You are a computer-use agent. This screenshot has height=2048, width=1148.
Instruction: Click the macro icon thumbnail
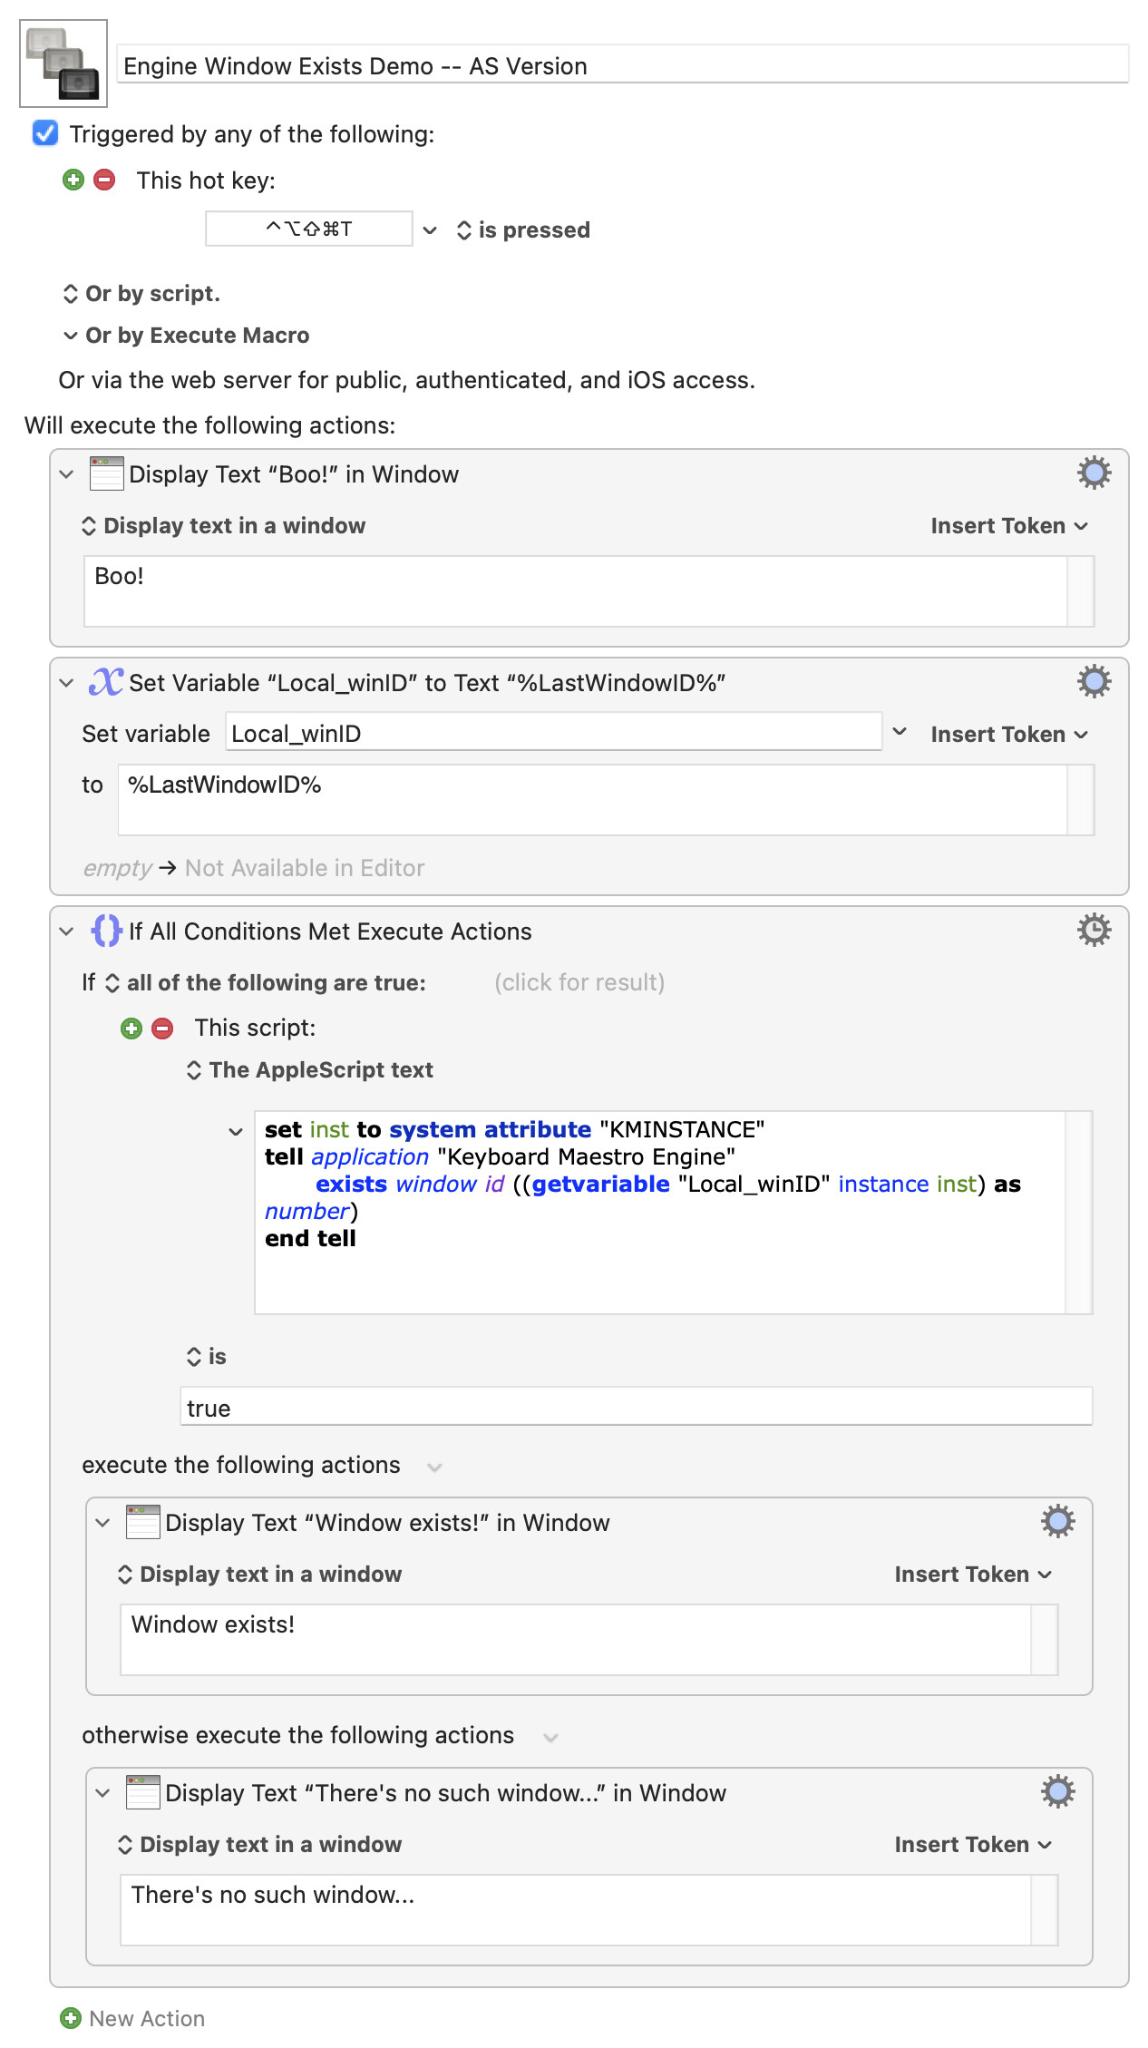tap(63, 63)
